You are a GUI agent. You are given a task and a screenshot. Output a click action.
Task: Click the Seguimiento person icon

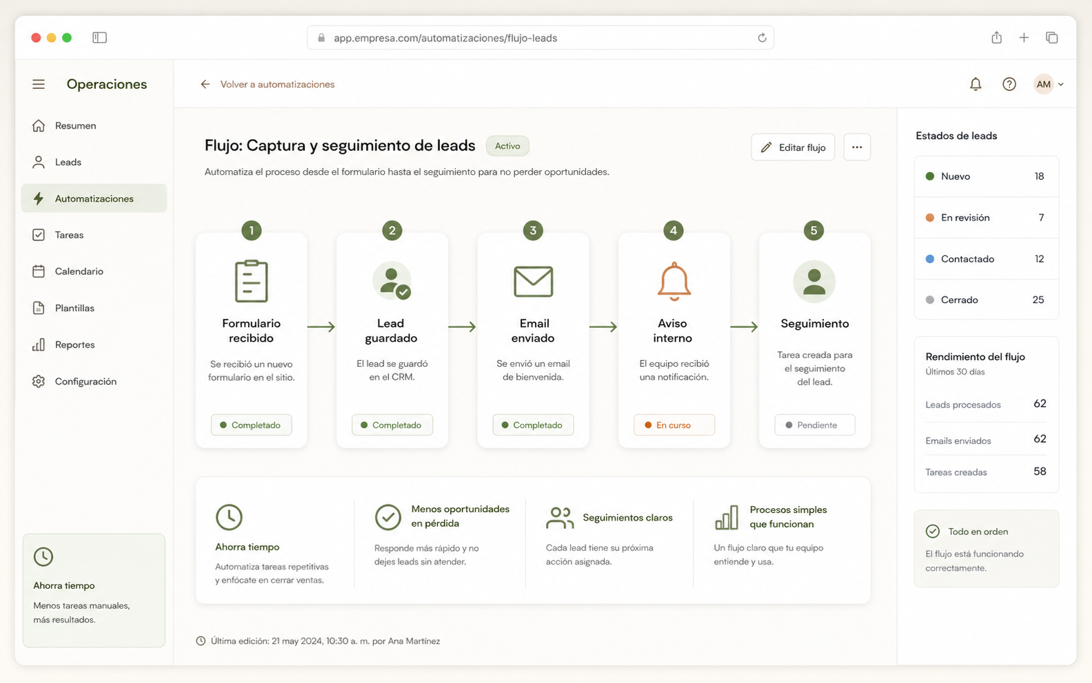pyautogui.click(x=815, y=281)
